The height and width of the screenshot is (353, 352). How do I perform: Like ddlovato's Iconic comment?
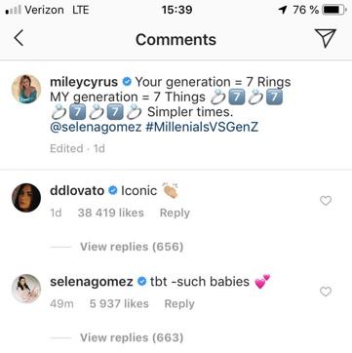pos(326,201)
